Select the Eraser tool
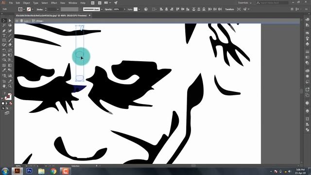311x175 pixels. tap(10, 45)
